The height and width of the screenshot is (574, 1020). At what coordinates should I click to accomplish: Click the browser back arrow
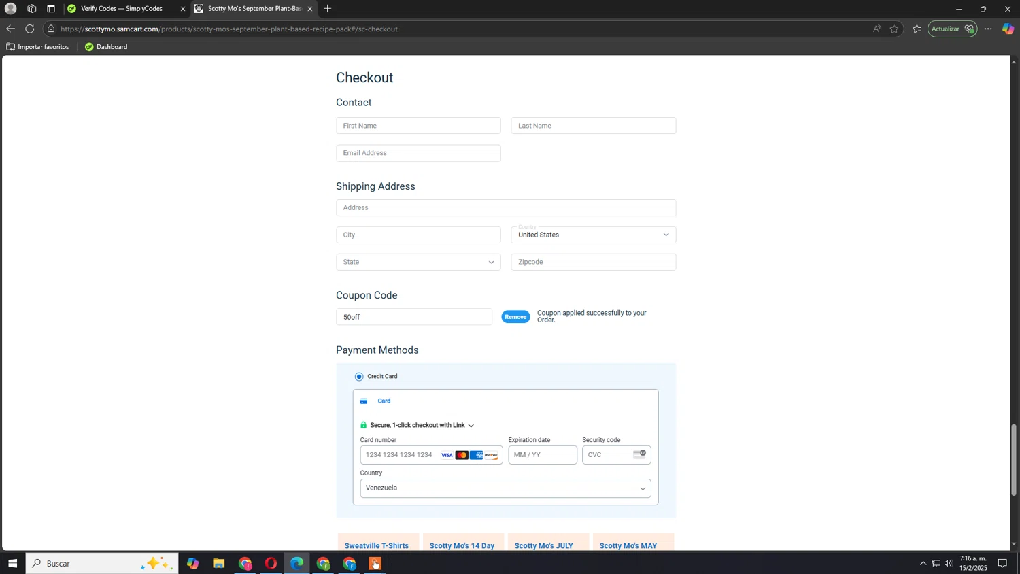click(x=10, y=29)
